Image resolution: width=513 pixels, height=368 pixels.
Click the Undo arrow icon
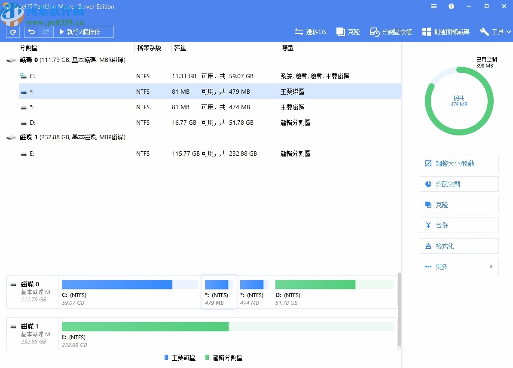point(31,31)
